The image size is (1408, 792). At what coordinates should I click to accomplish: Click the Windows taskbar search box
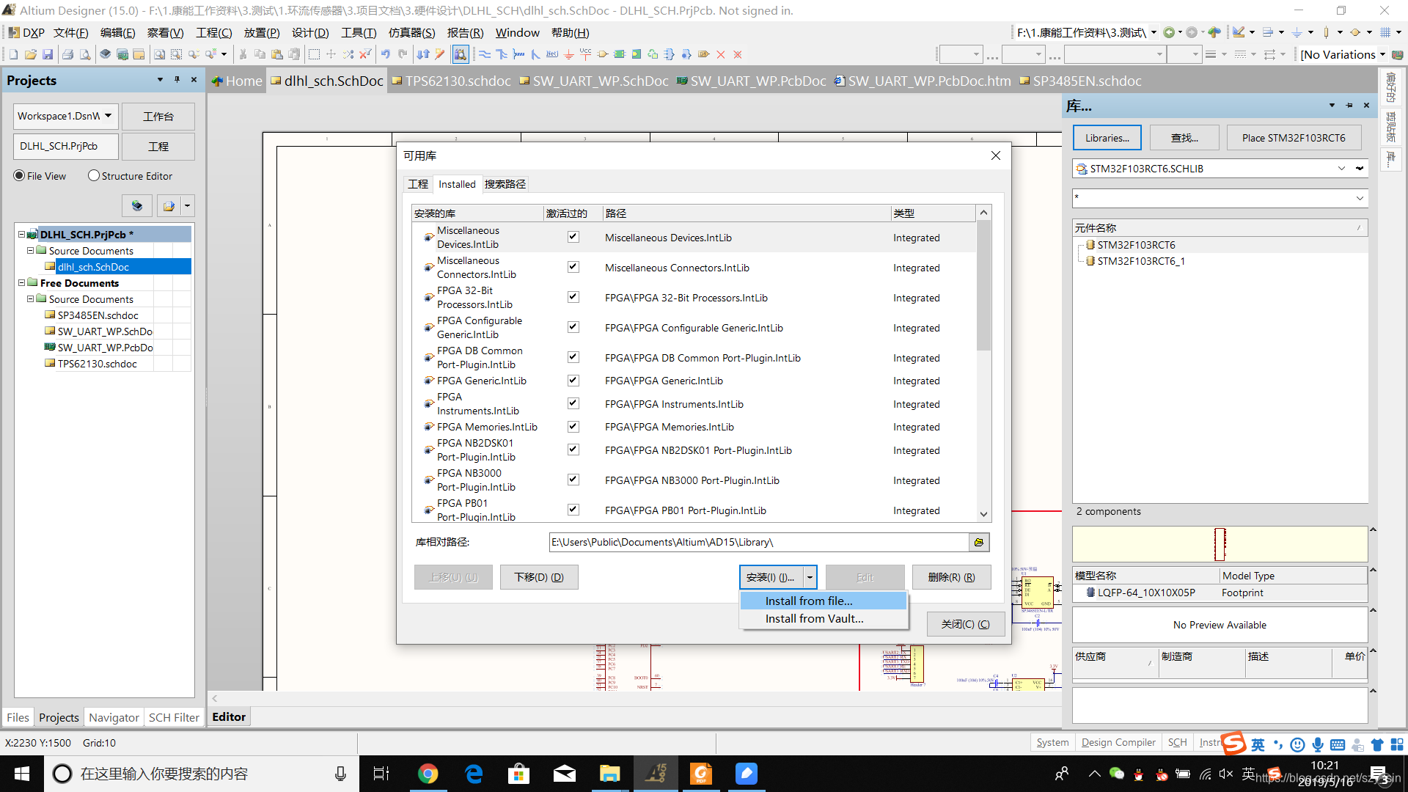click(201, 774)
